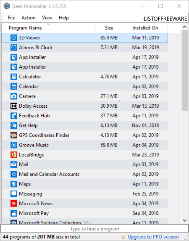The height and width of the screenshot is (241, 189).
Task: Click the Nov 01, 2018 install date
Action: tap(145, 125)
